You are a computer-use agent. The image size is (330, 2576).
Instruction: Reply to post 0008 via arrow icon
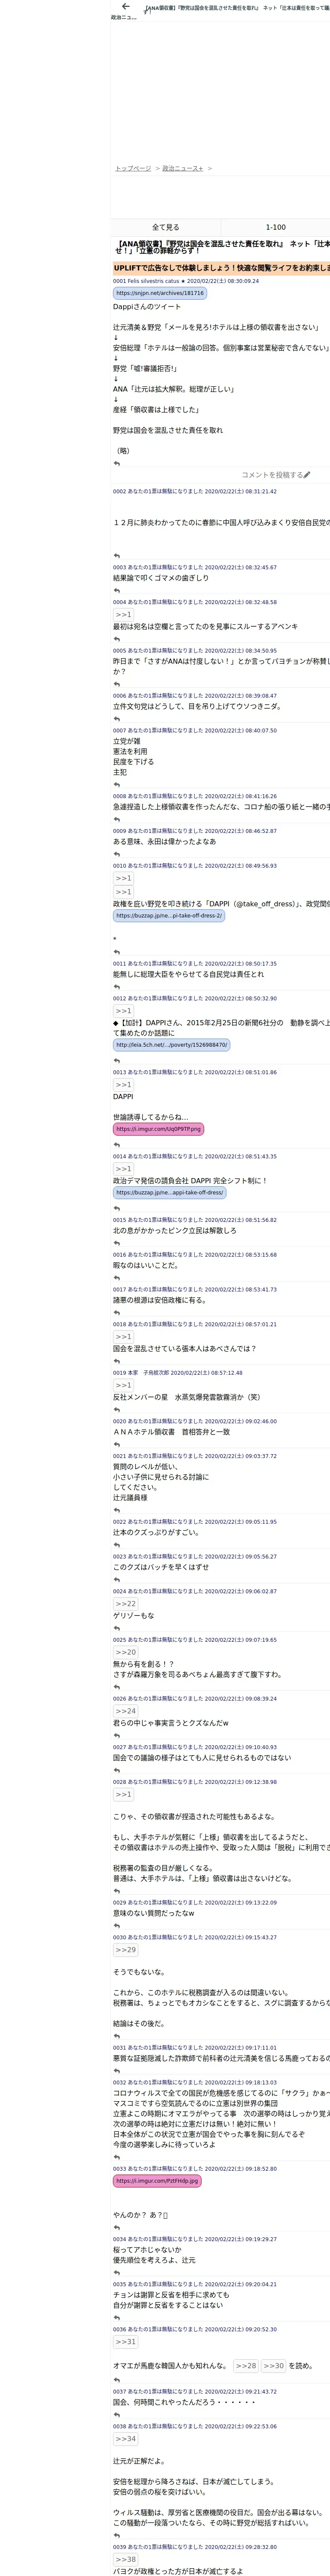[x=117, y=819]
